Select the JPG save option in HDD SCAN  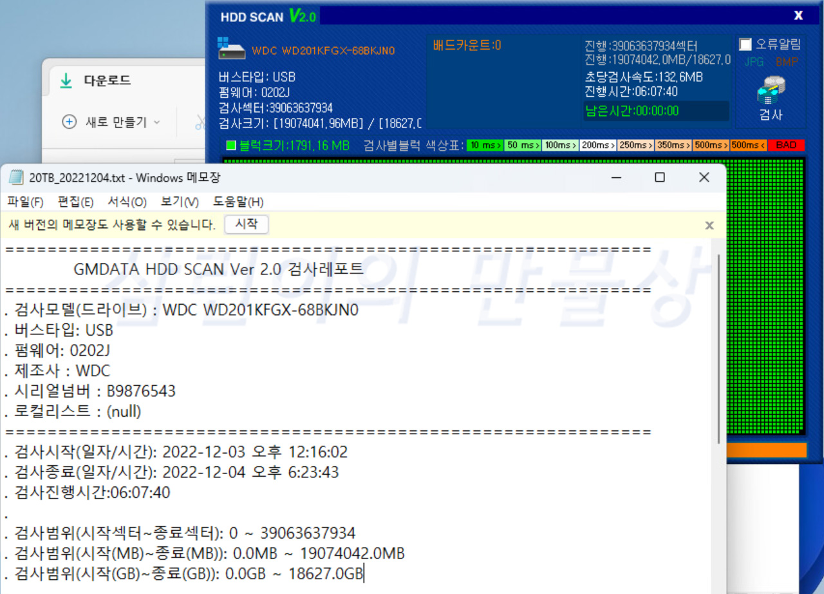point(754,62)
